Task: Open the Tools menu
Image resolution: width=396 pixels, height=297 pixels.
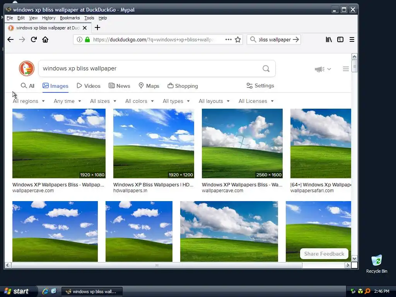Action: tap(89, 18)
